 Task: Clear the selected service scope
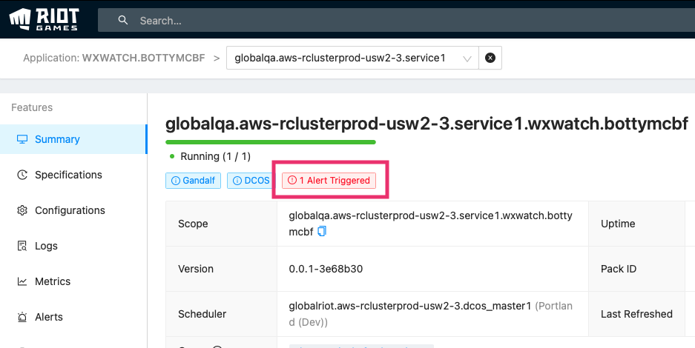tap(490, 58)
